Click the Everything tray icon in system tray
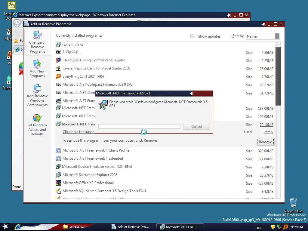Screen dimensions: 308x231 [286, 227]
